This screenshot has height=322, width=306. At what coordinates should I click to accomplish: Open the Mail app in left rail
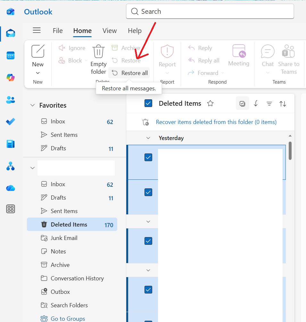tap(11, 33)
